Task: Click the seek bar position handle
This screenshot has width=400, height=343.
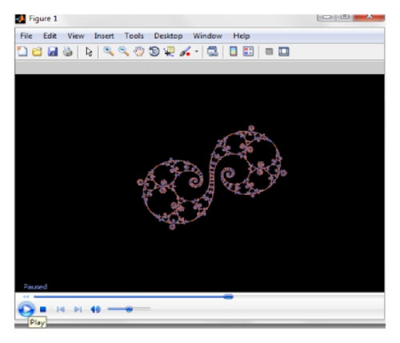Action: 228,297
